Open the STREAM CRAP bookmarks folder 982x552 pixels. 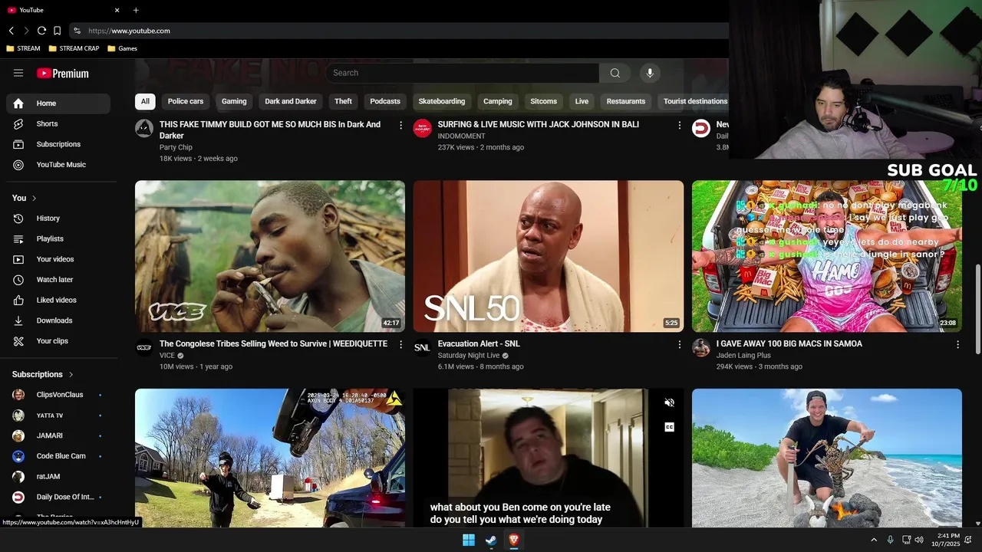tap(74, 48)
